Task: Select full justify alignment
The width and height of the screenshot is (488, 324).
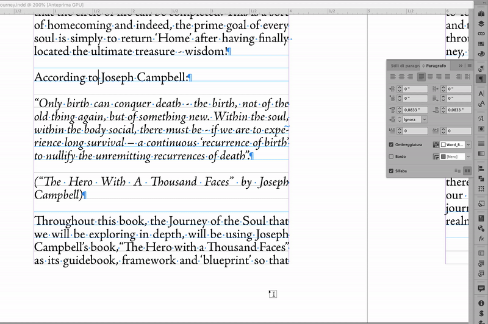Action: pos(447,77)
